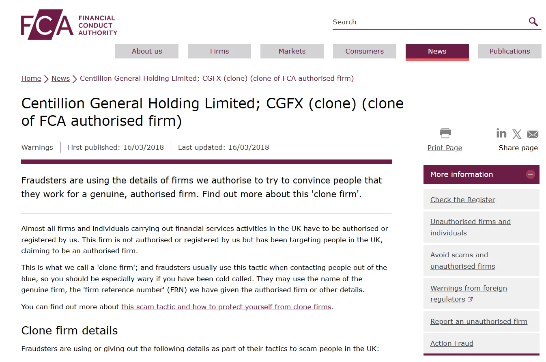Open Check the Register link
The width and height of the screenshot is (546, 362).
tap(462, 200)
